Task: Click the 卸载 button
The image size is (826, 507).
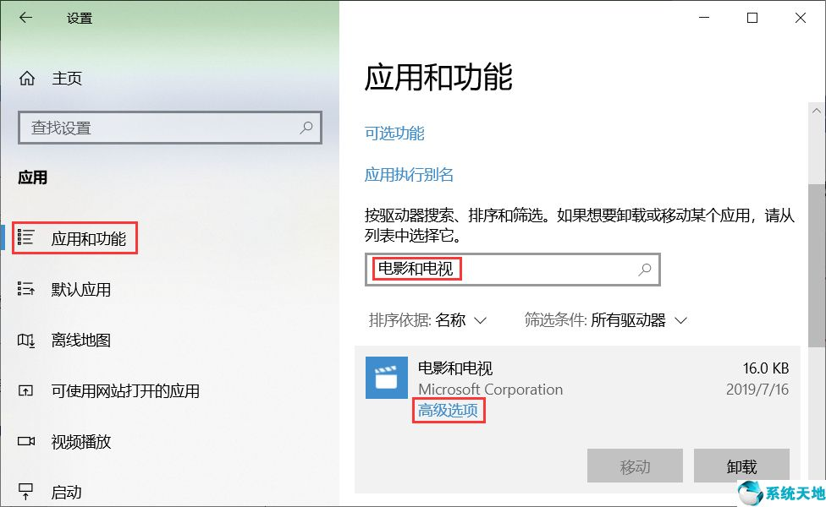Action: pos(741,466)
